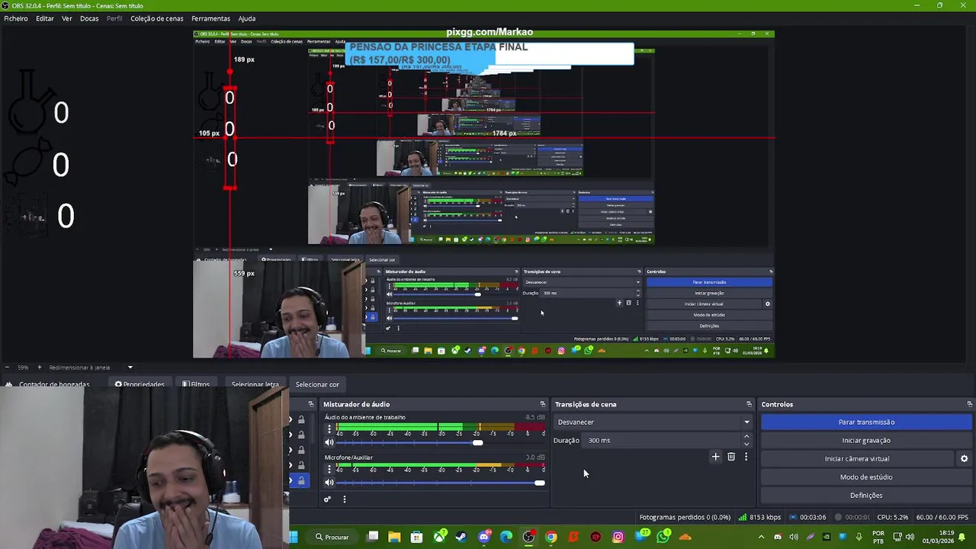Zoom out preview with minus icon

pyautogui.click(x=8, y=368)
